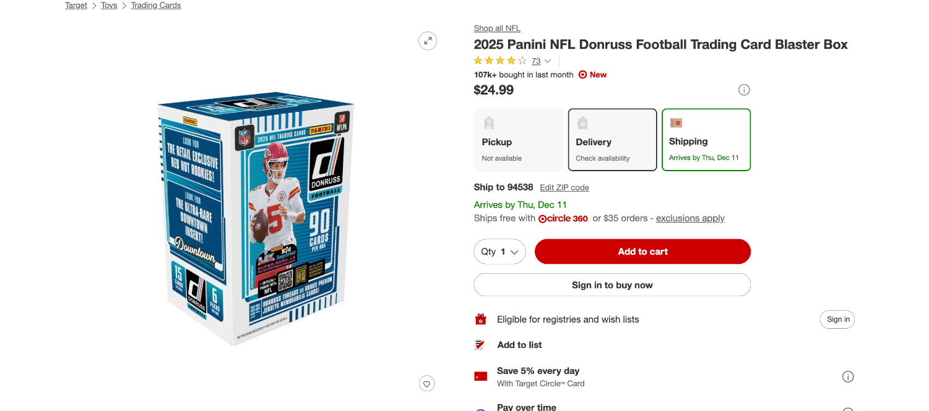The height and width of the screenshot is (411, 929).
Task: Select the Shipping fulfillment option
Action: pos(706,140)
